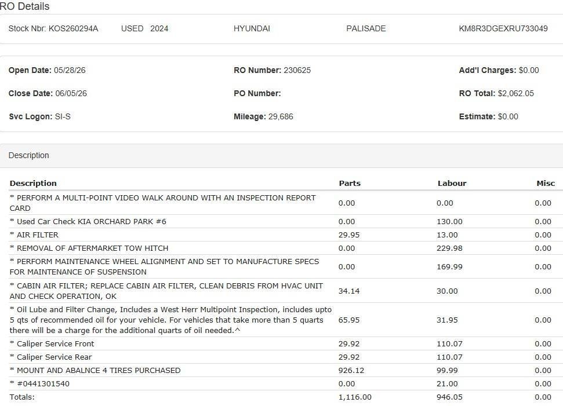Screen dimensions: 563x406
Task: Click the Misc column header
Action: point(546,183)
